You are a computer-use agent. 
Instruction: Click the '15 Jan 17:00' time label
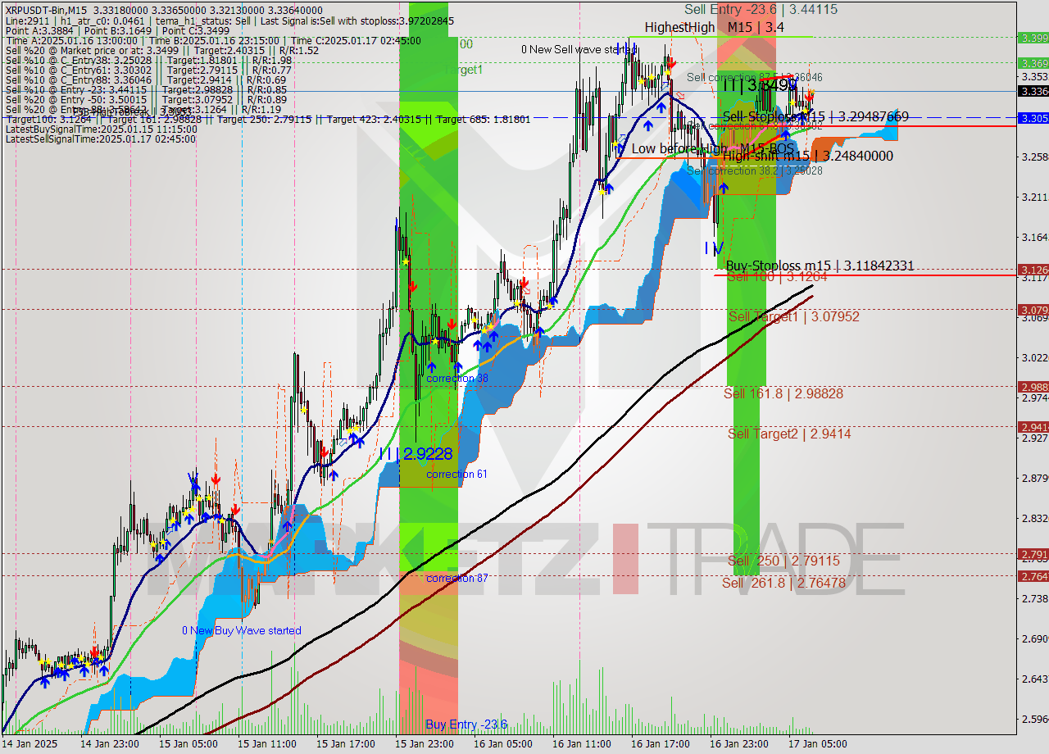coord(345,744)
